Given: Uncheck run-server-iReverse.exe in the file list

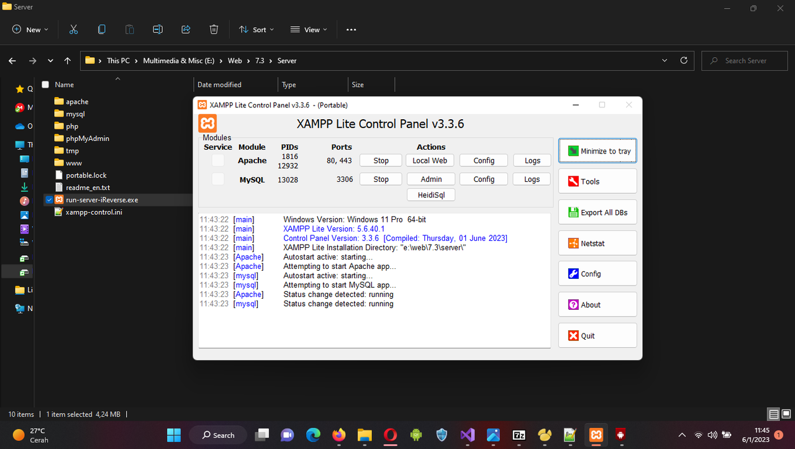Looking at the screenshot, I should point(48,199).
